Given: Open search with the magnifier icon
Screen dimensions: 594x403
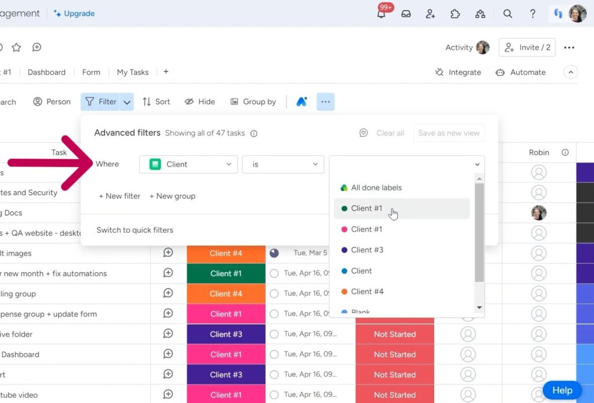Looking at the screenshot, I should point(508,13).
